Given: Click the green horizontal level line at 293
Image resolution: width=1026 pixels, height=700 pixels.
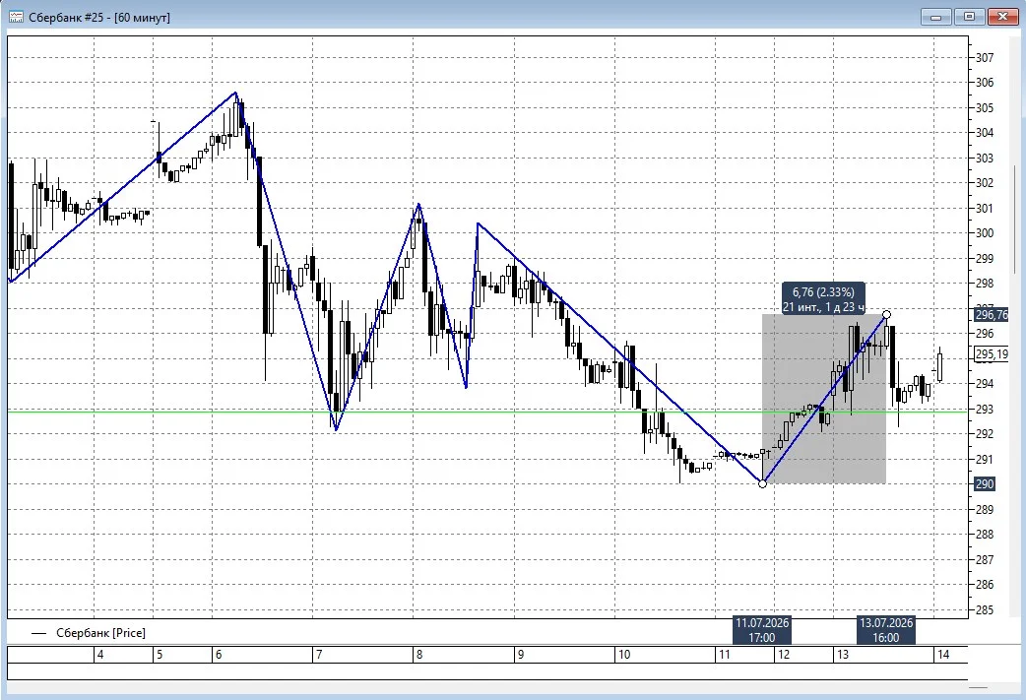Looking at the screenshot, I should tap(487, 412).
